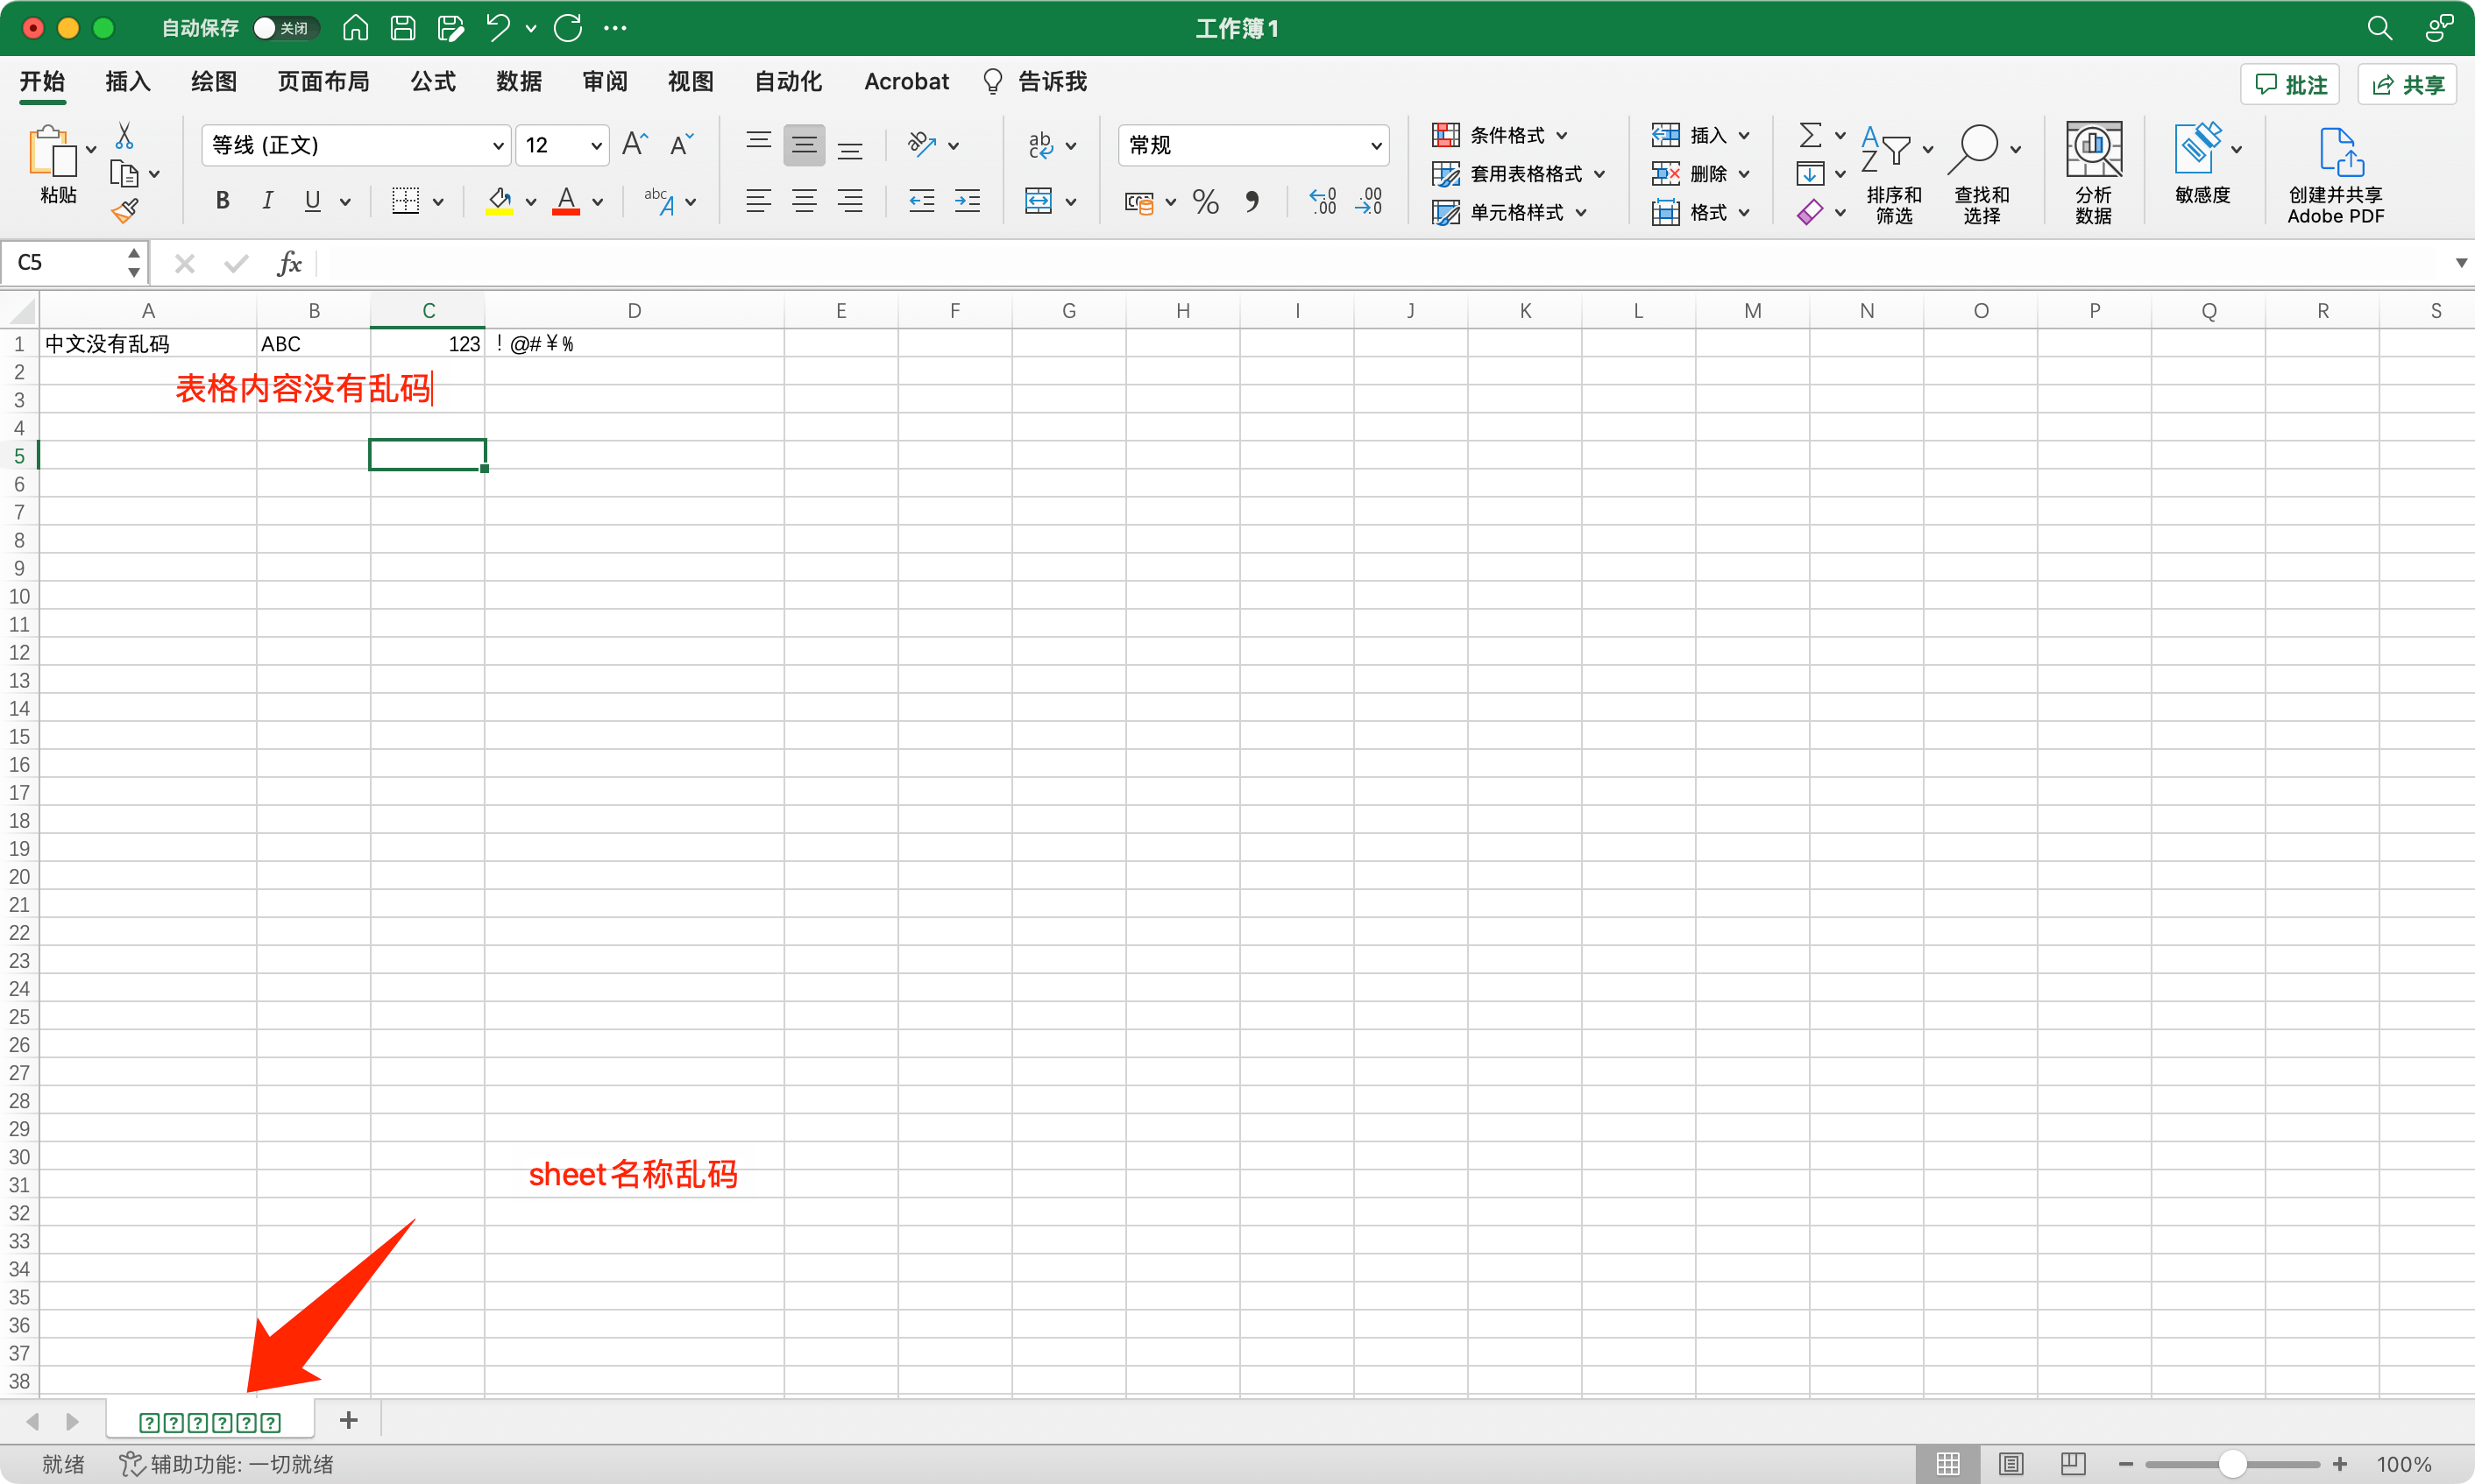Click the Percent Style icon

(1205, 202)
